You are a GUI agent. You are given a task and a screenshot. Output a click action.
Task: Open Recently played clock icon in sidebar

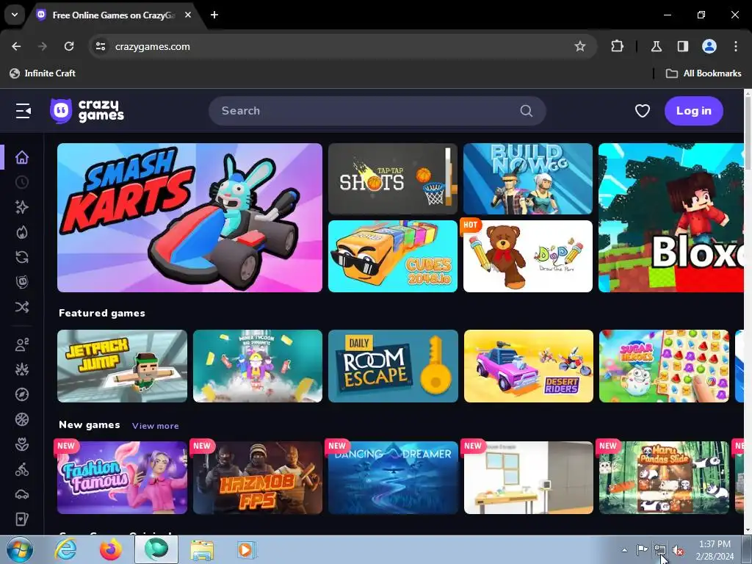[21, 182]
